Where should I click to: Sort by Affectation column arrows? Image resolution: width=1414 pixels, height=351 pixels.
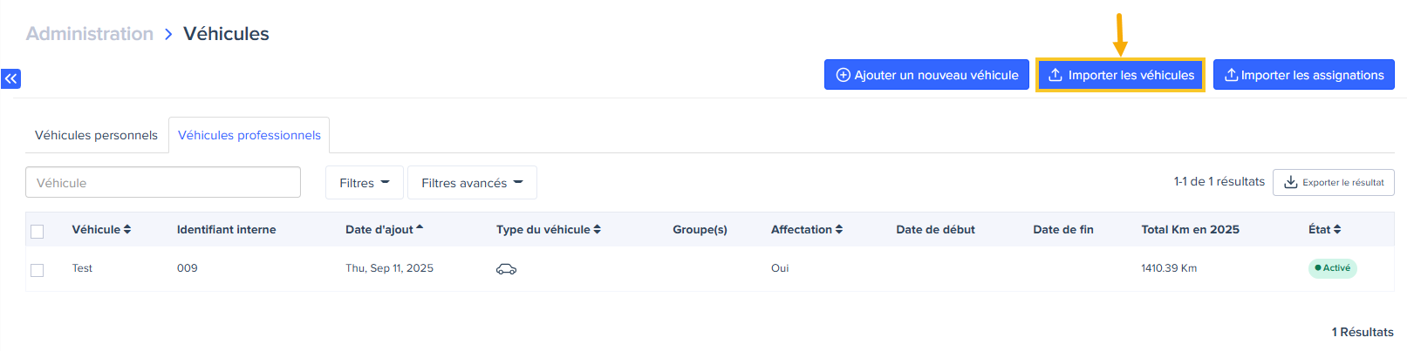[x=839, y=230]
